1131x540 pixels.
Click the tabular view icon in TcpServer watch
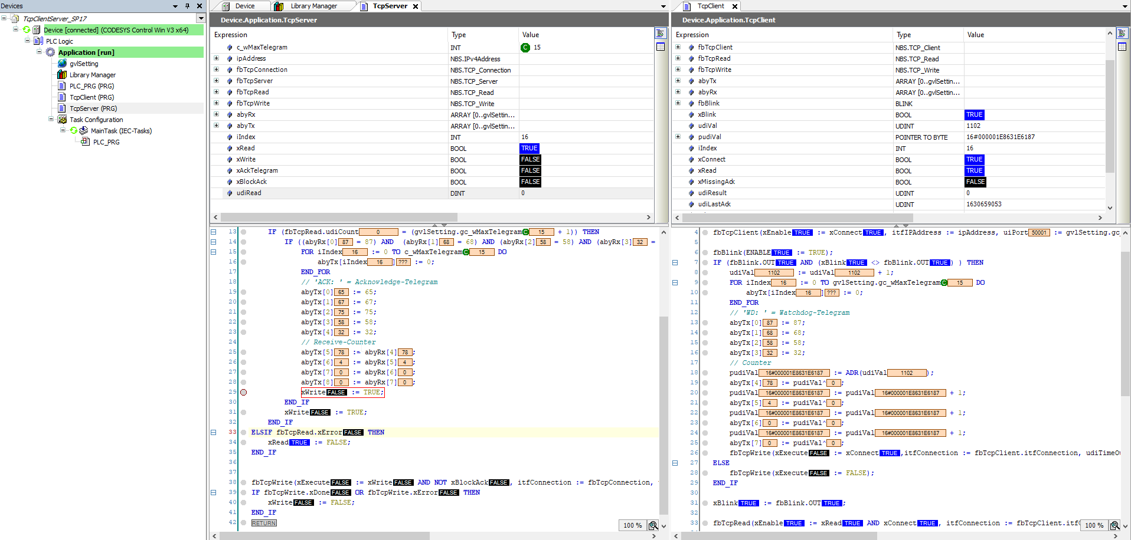661,47
